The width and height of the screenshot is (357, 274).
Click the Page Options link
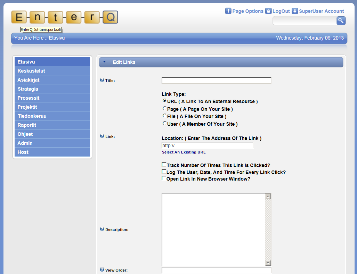tap(248, 11)
